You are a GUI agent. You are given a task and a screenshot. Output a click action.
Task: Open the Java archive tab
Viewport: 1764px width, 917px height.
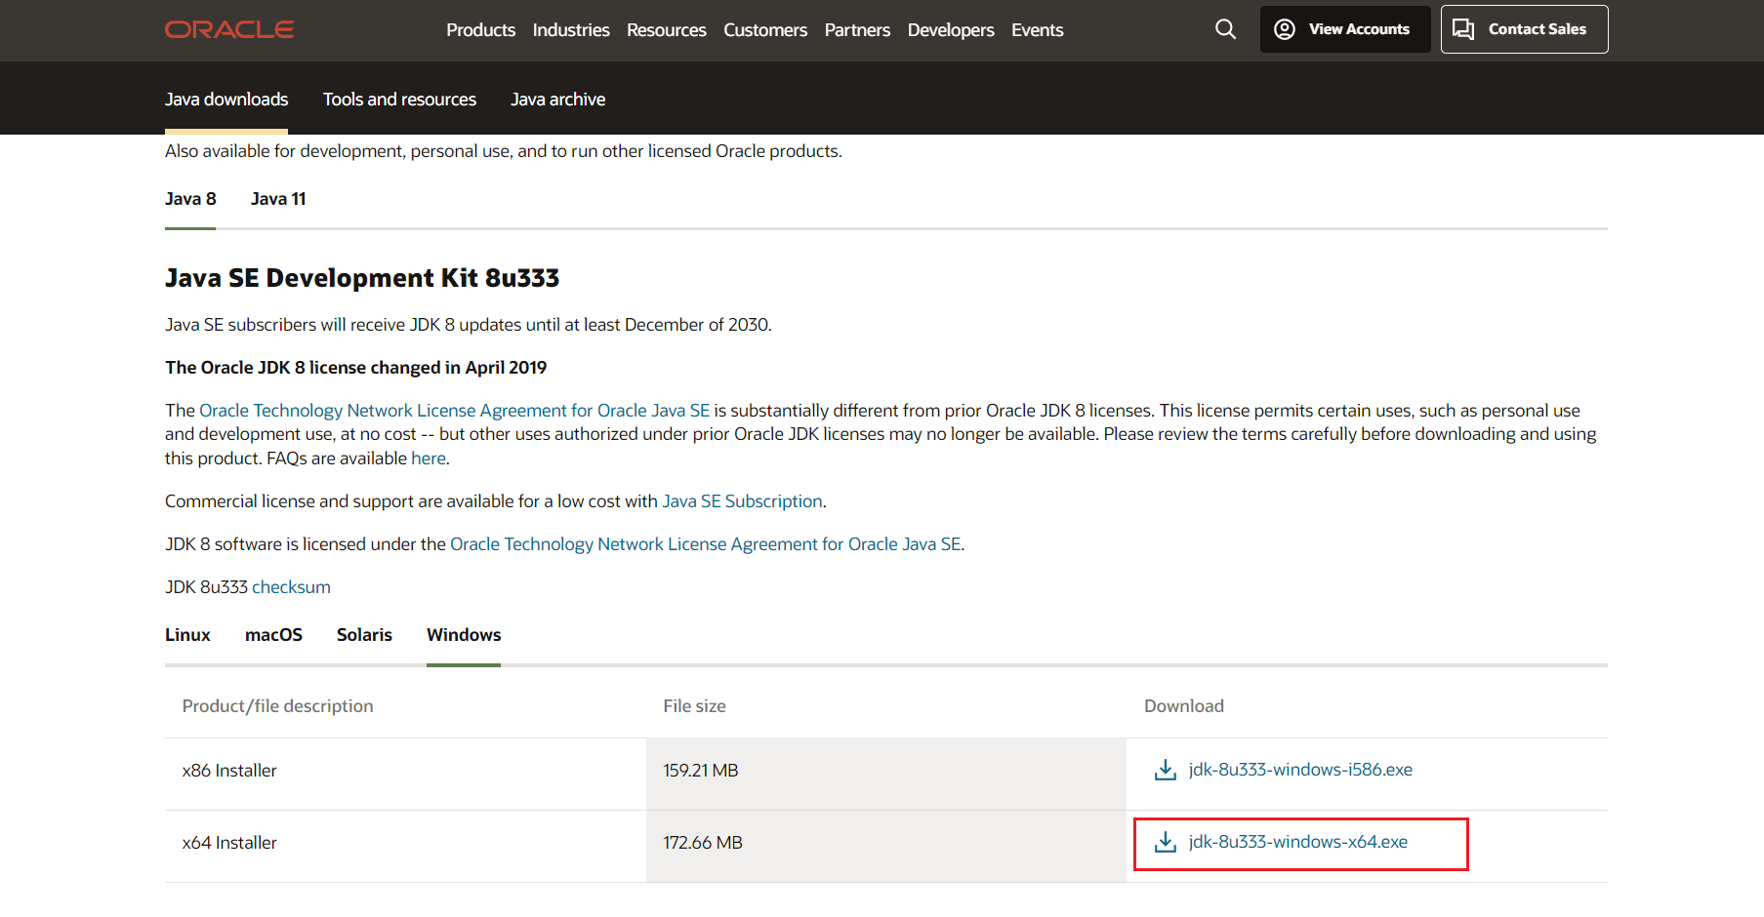[557, 100]
